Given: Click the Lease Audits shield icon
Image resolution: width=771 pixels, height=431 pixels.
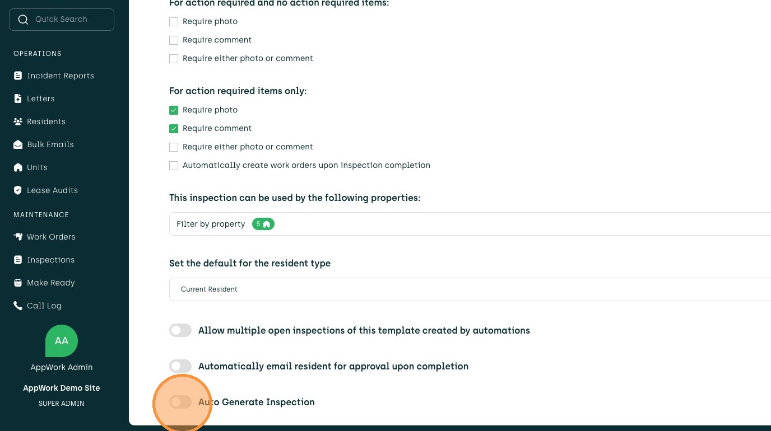Looking at the screenshot, I should pyautogui.click(x=18, y=190).
